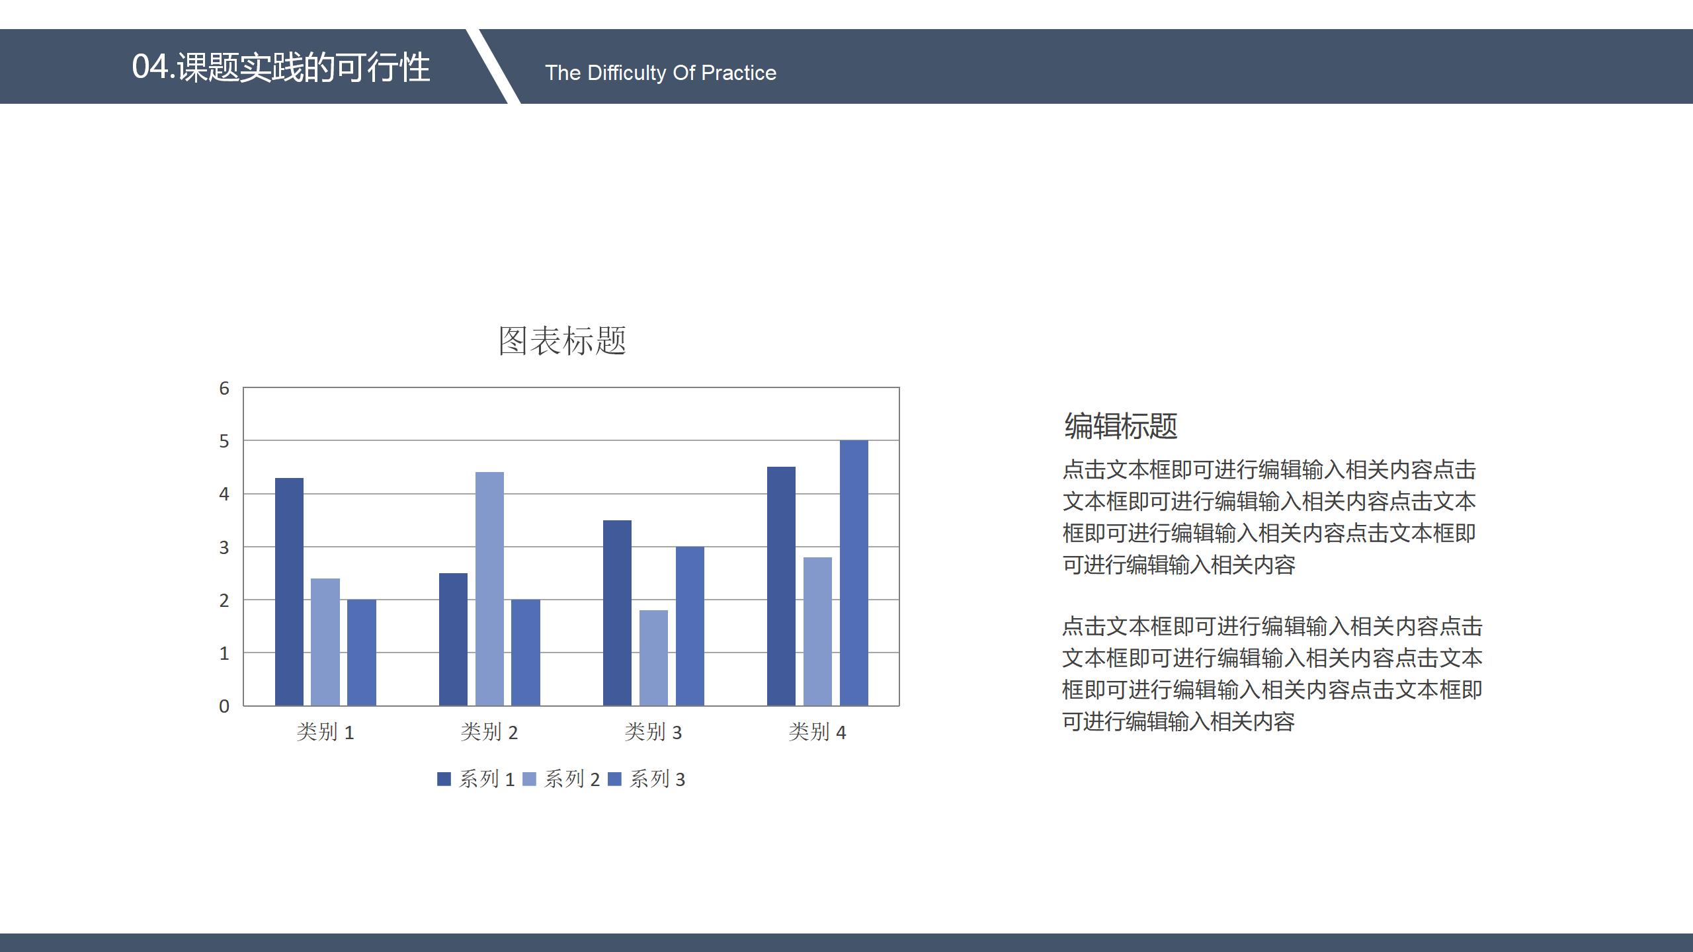Viewport: 1693px width, 952px height.
Task: Select the 系列 3 bar in 类别 2
Action: click(526, 653)
